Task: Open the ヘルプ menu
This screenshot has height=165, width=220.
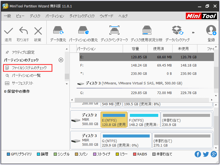Action: [123, 16]
